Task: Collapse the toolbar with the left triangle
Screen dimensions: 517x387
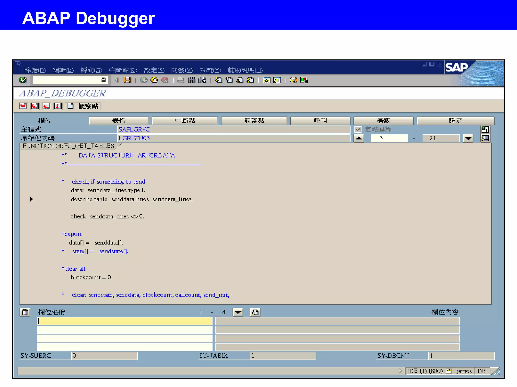Action: [117, 80]
